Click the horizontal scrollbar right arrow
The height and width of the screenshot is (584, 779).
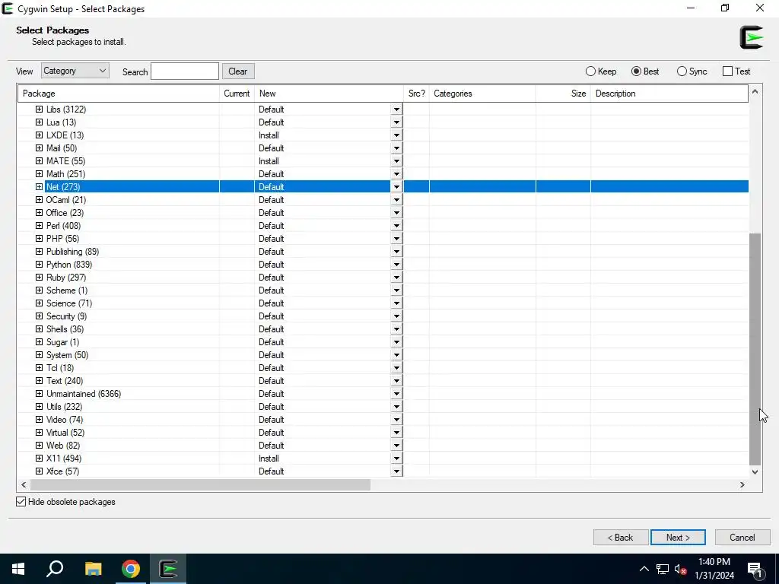coord(742,484)
